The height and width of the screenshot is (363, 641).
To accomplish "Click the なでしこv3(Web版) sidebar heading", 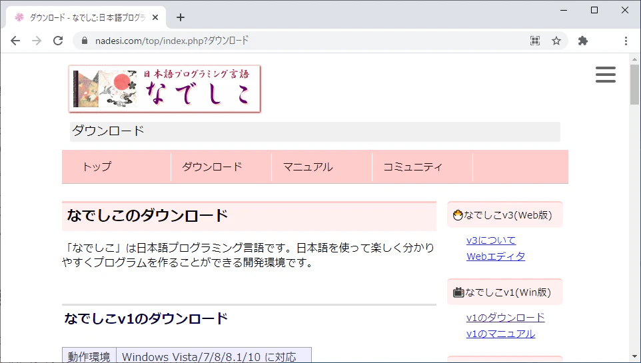I will [x=505, y=215].
